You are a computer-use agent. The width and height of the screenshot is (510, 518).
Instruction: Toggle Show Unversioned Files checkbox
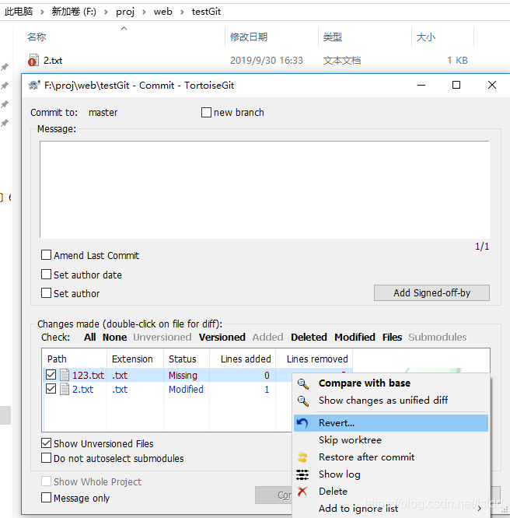pyautogui.click(x=46, y=443)
